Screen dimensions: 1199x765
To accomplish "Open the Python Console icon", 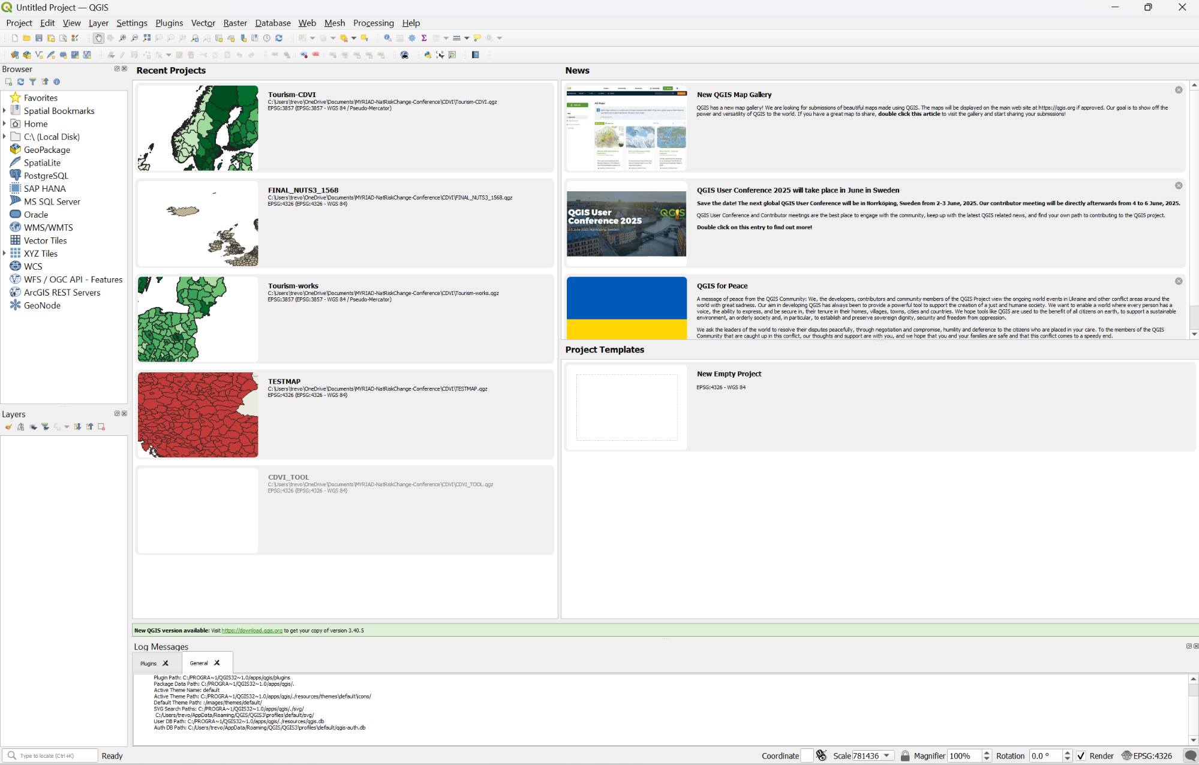I will [x=428, y=55].
